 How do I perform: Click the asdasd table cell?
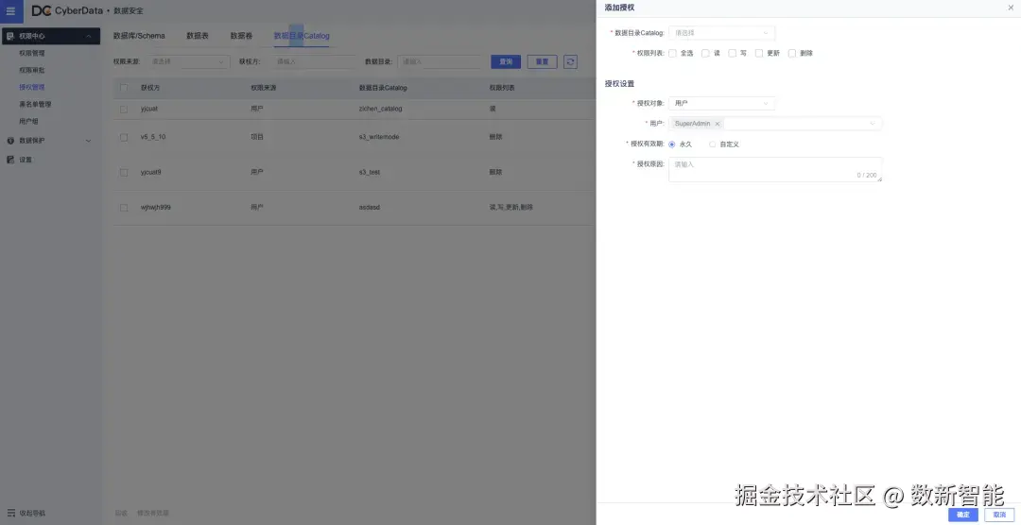click(x=370, y=208)
